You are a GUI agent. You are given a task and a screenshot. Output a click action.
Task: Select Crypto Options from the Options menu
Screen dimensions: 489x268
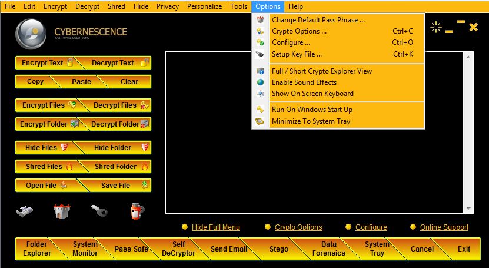(x=338, y=31)
